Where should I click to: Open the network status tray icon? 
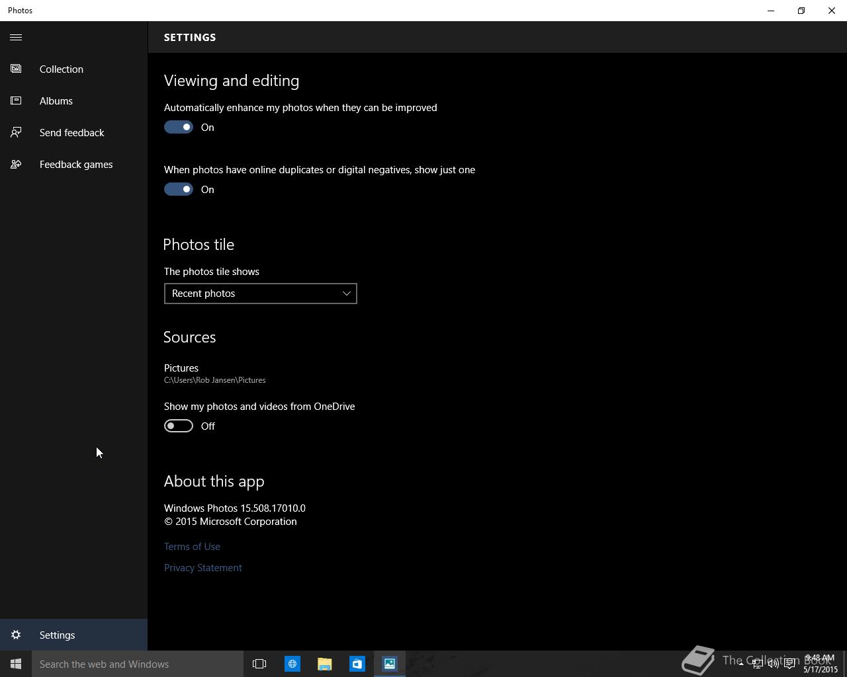click(x=757, y=664)
